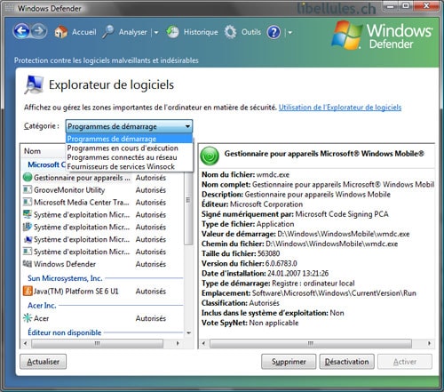Select Java(TM) Platform SE 6 U1 entry

point(102,292)
